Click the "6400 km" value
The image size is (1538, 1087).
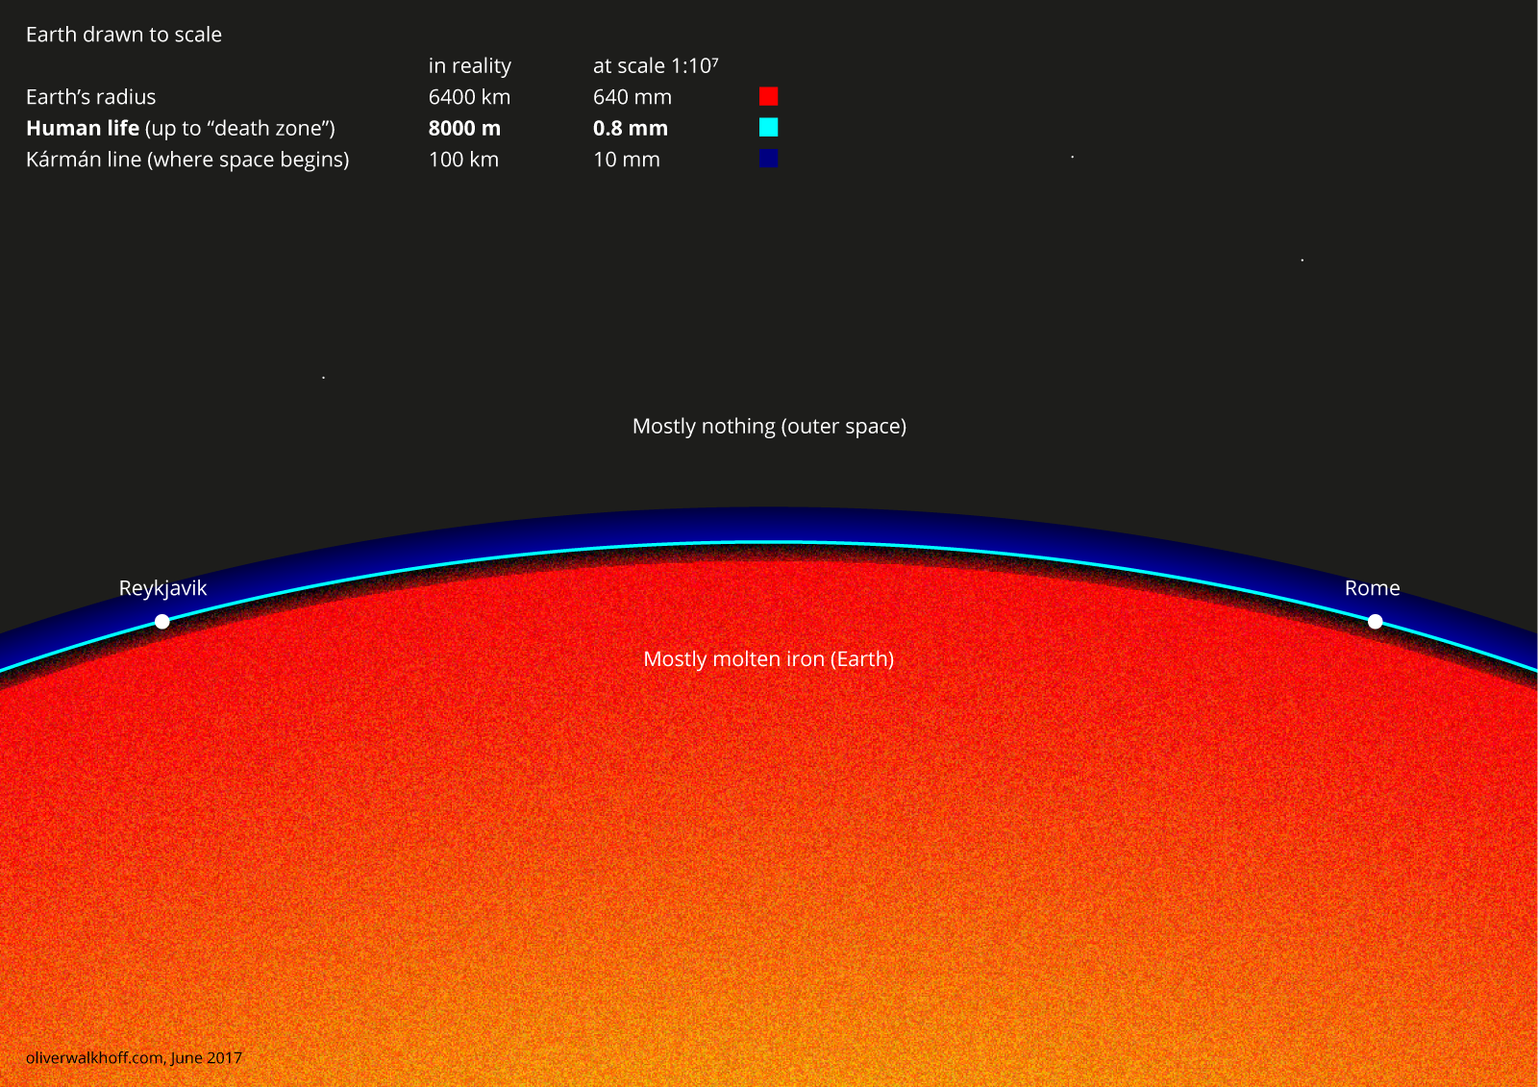469,97
